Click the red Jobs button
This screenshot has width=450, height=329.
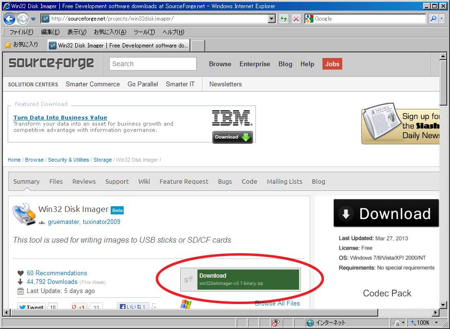[332, 64]
